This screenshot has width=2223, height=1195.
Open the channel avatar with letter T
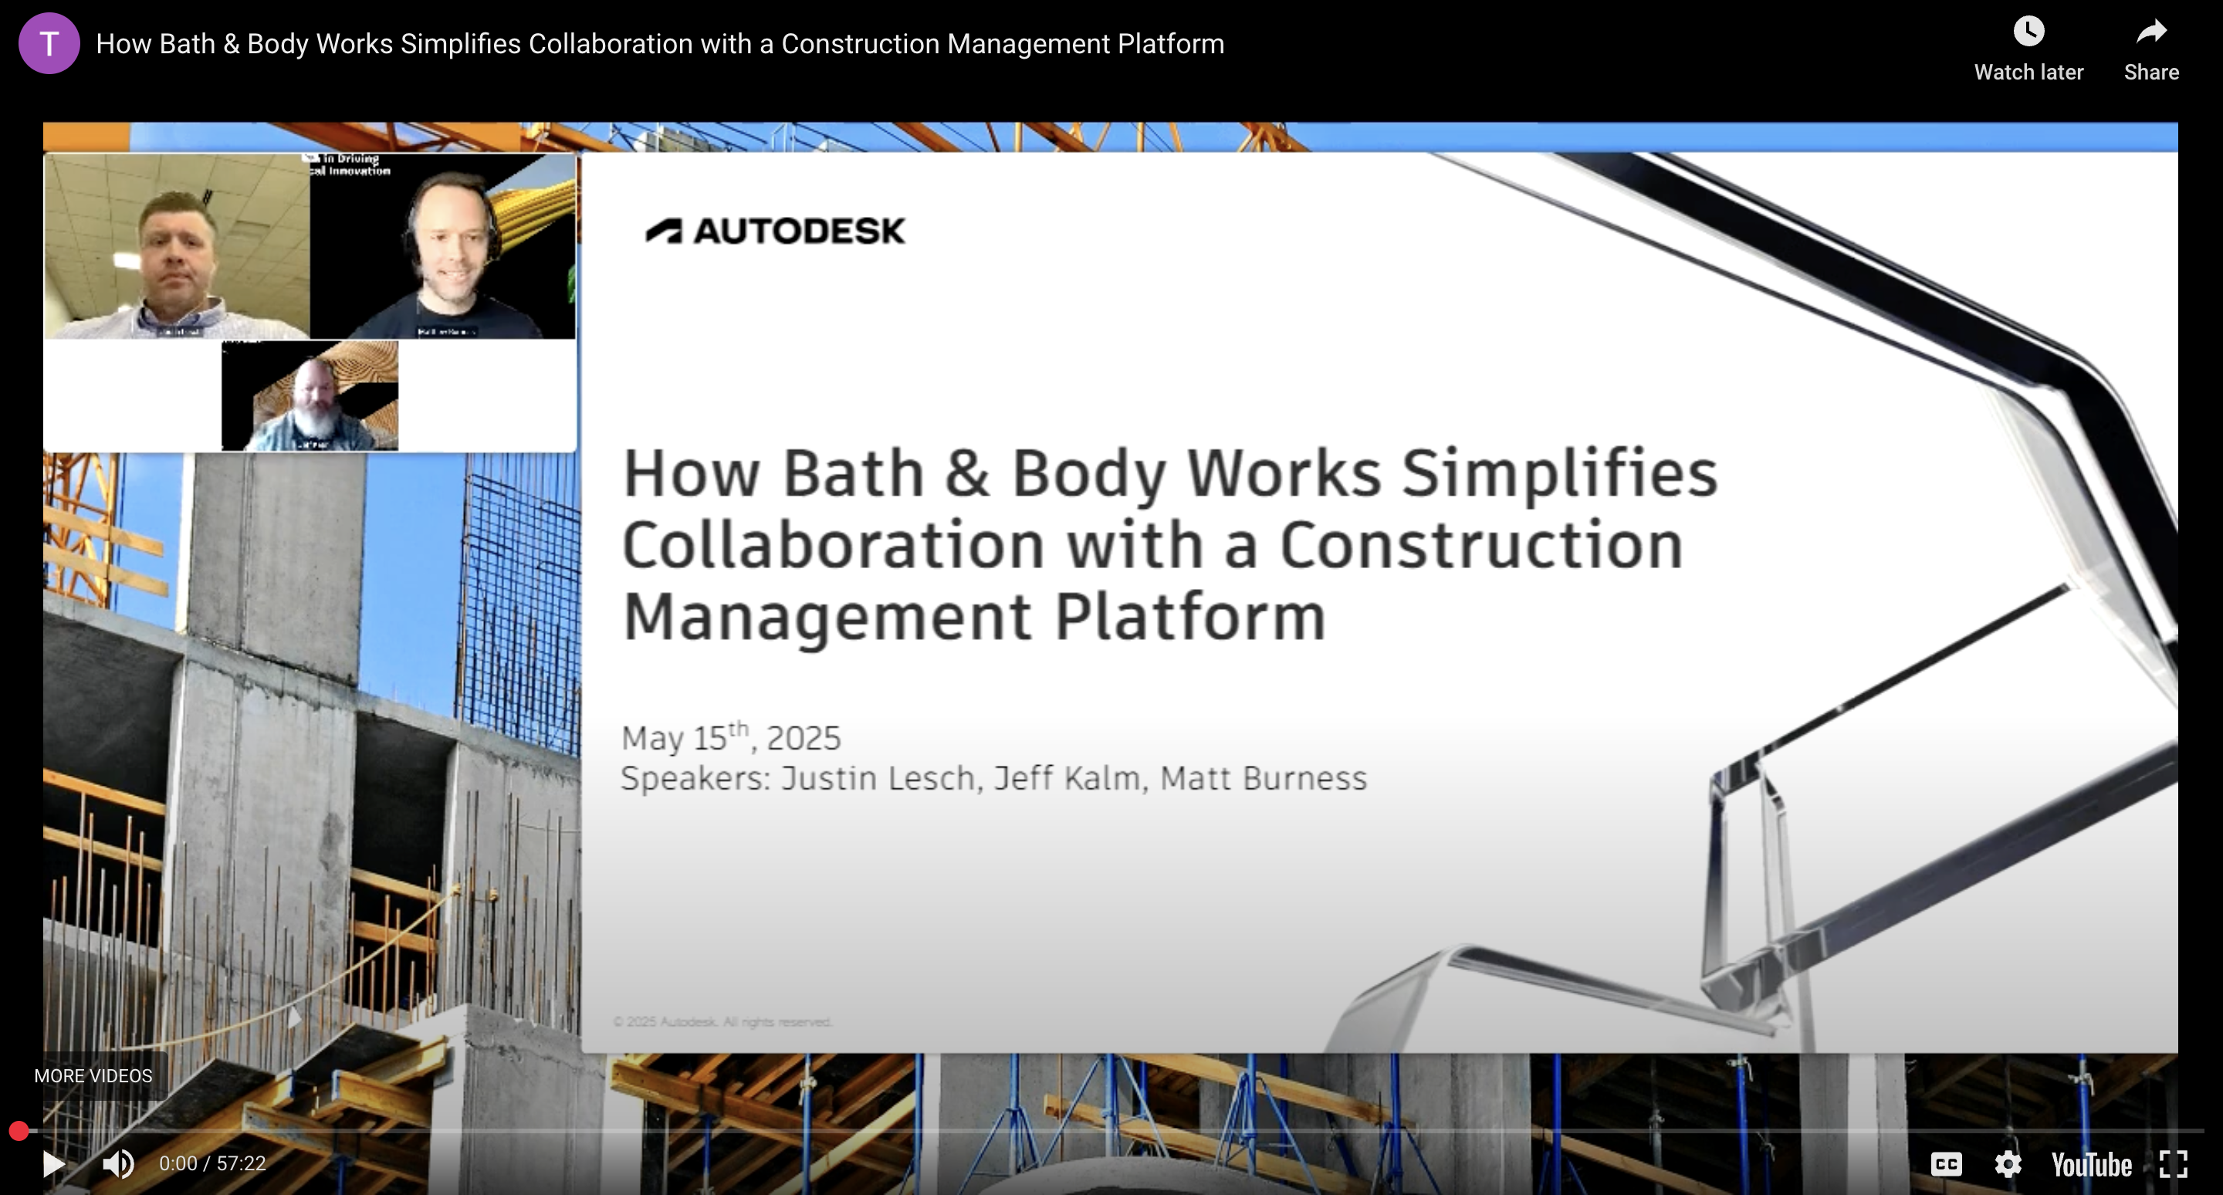49,43
